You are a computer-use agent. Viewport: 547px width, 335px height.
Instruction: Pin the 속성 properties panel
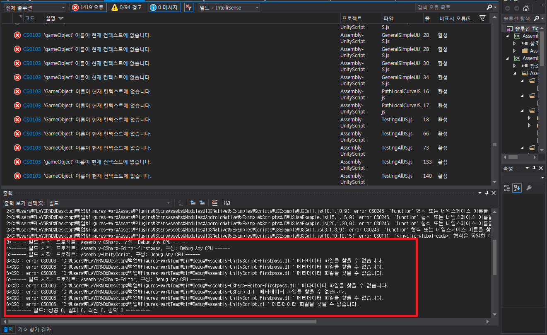click(x=534, y=168)
